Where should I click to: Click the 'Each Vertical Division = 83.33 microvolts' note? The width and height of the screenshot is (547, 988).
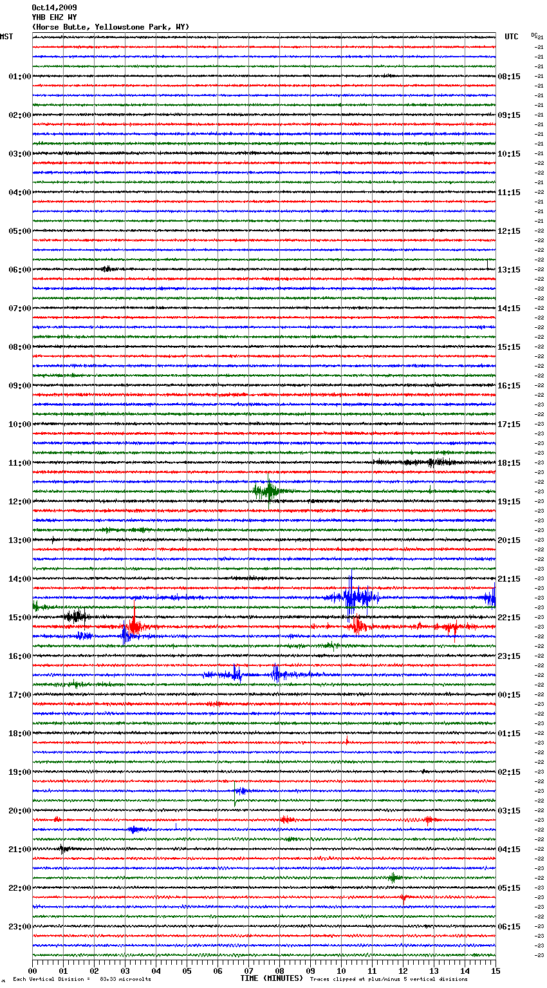pyautogui.click(x=82, y=979)
